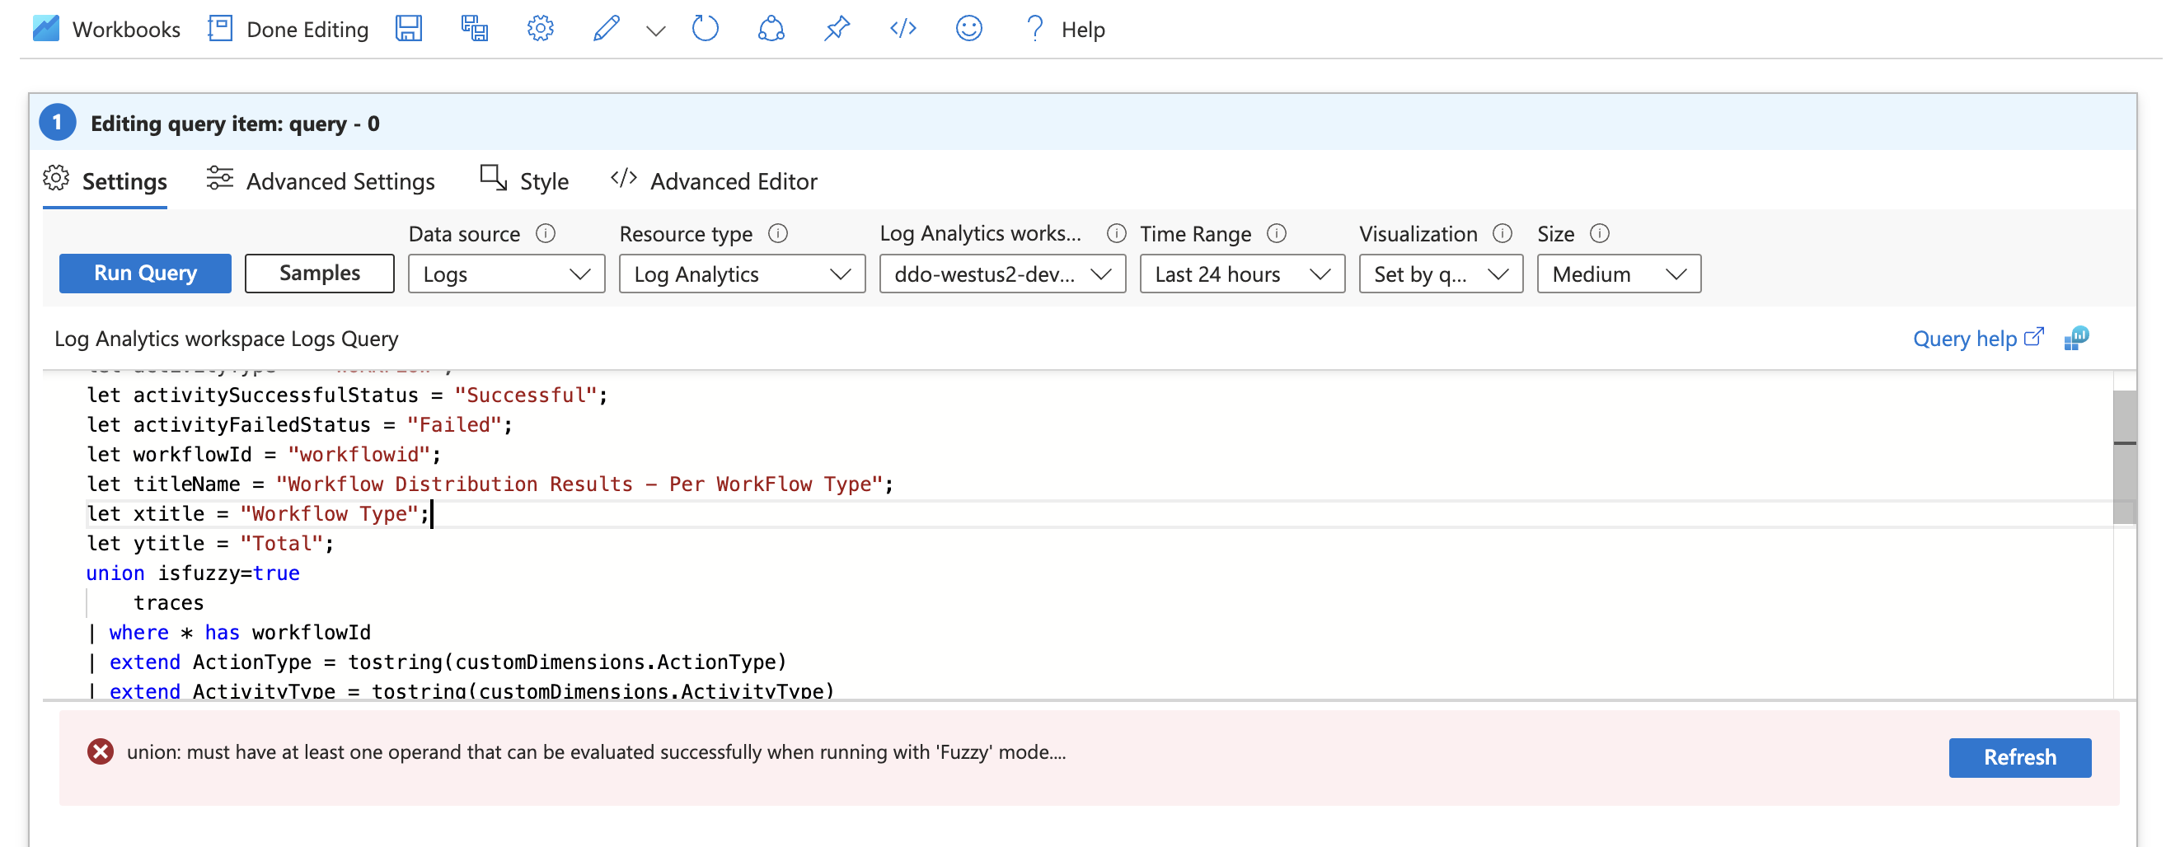Click the Refresh button in error banner
The image size is (2166, 847).
[2019, 758]
